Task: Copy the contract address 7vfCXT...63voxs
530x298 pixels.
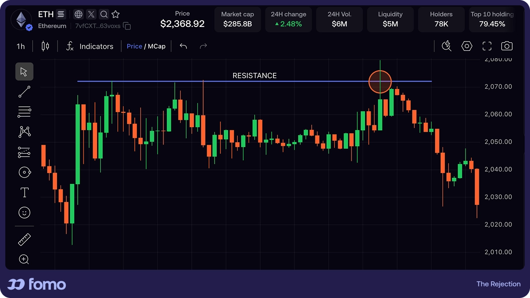Action: click(x=127, y=26)
